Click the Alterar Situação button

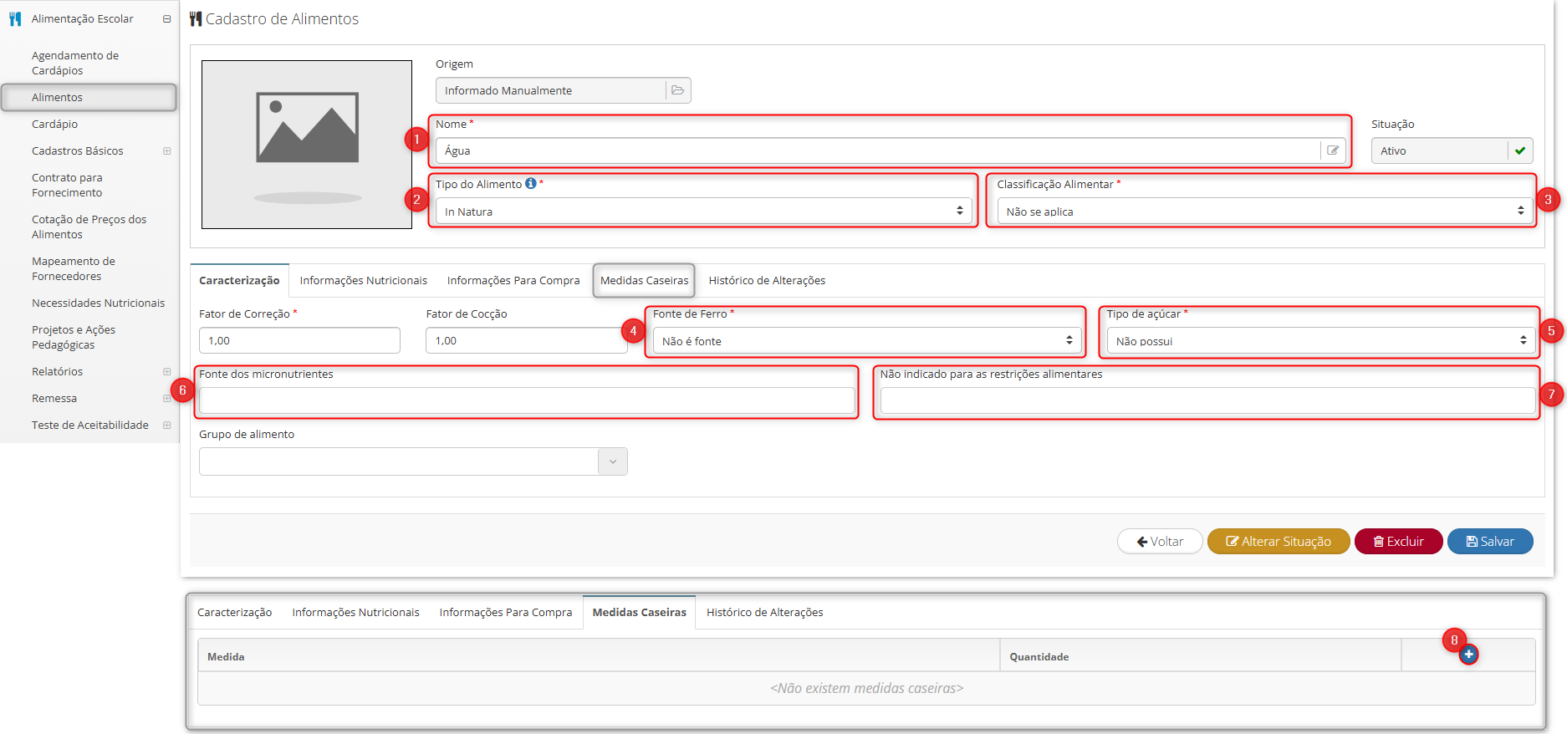(x=1279, y=542)
